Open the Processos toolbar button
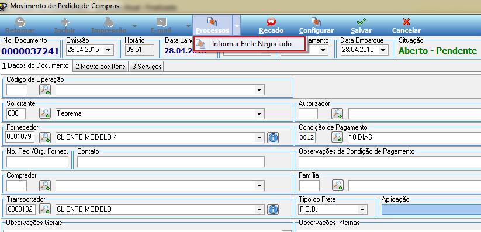This screenshot has width=481, height=232. 212,25
